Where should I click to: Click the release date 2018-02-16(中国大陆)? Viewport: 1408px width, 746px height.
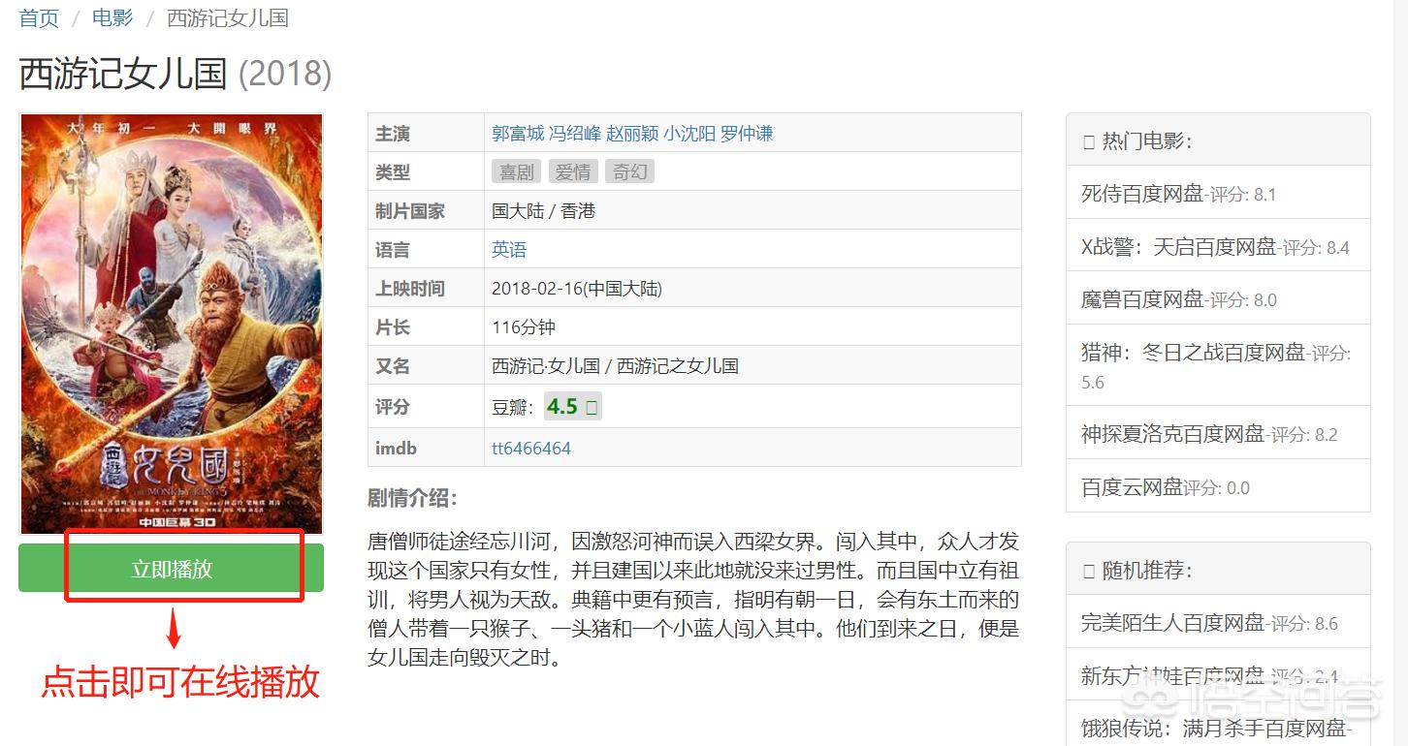(577, 288)
